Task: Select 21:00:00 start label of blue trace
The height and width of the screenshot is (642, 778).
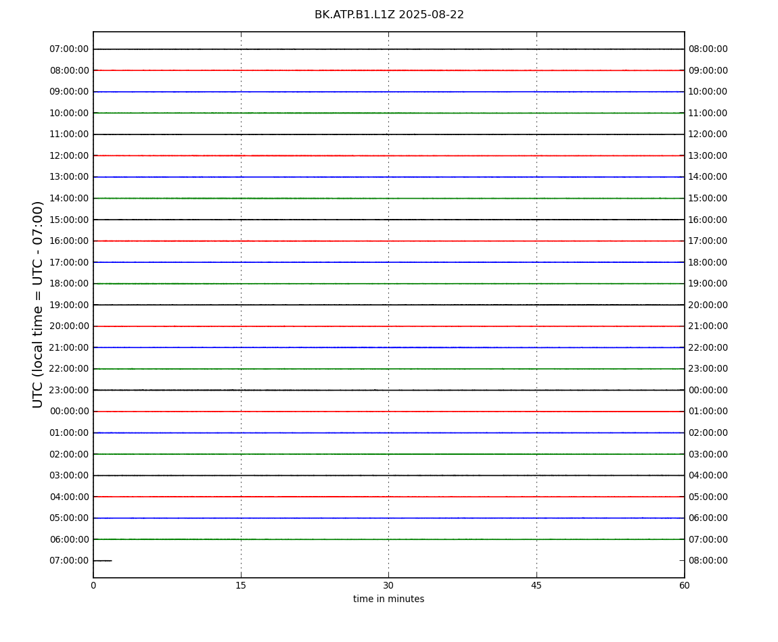Action: click(70, 347)
